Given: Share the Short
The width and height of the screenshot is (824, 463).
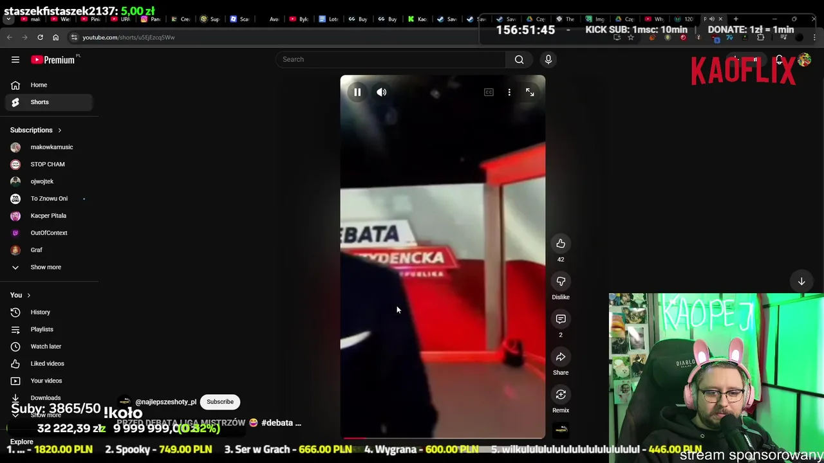Looking at the screenshot, I should click(561, 357).
